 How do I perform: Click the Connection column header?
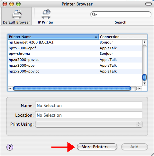point(123,37)
